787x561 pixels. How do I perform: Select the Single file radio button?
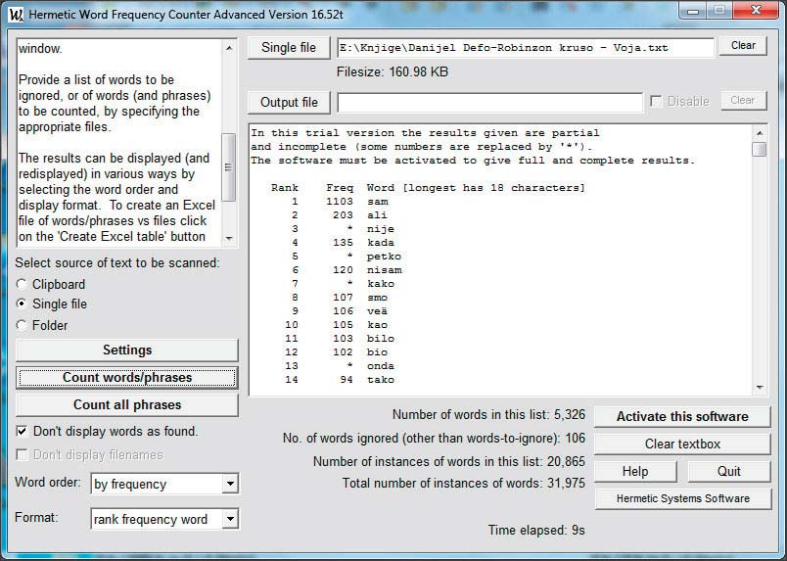coord(22,304)
